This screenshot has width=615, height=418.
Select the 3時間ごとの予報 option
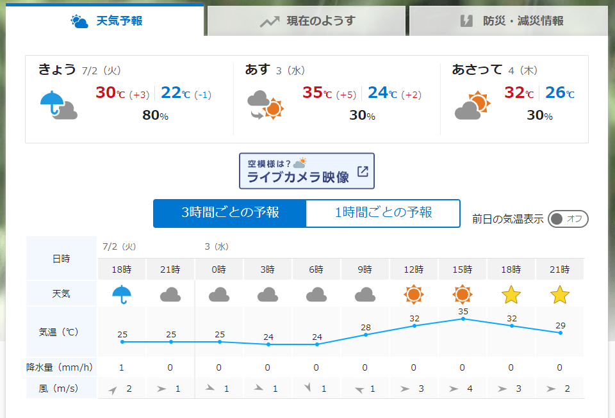(x=230, y=213)
